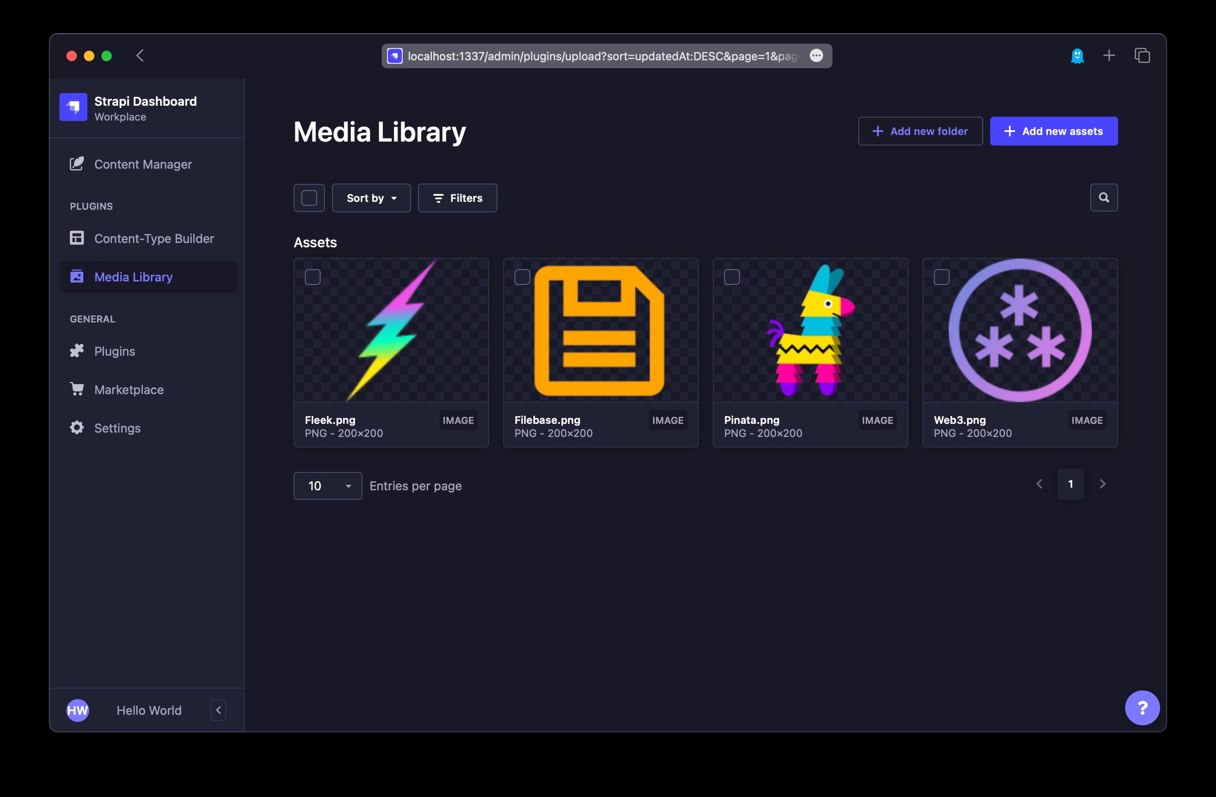Open the Filebase.png floppy disk thumbnail
Screen dimensions: 1216x797
(600, 330)
